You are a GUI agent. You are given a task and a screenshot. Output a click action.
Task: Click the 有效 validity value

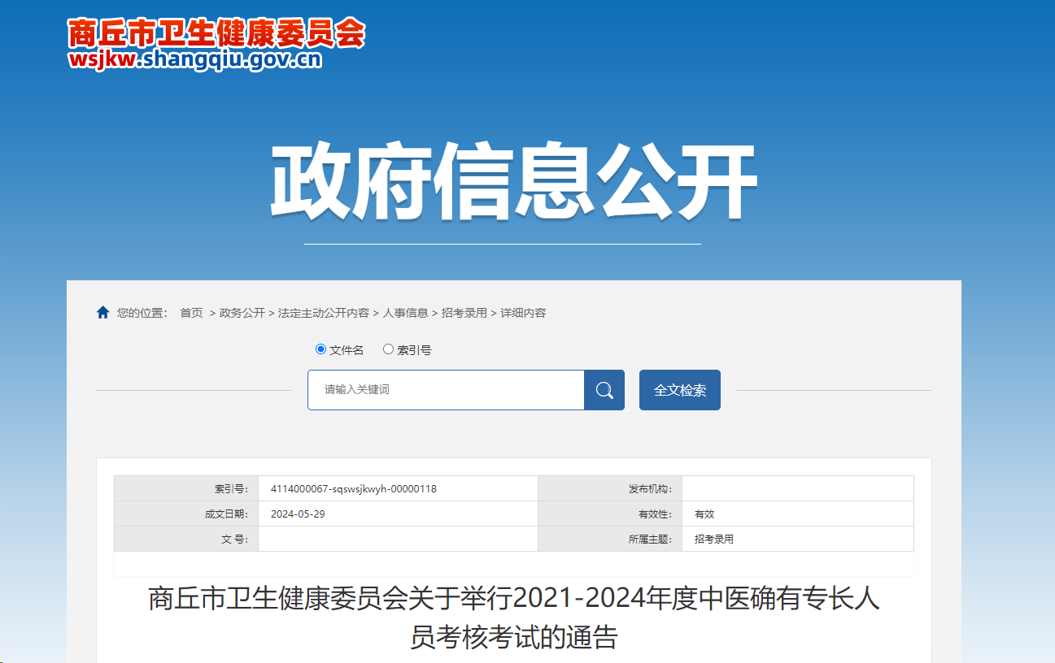704,514
